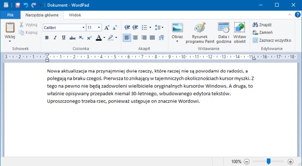Increase font size with grow icon
This screenshot has height=166, width=302.
pyautogui.click(x=107, y=28)
